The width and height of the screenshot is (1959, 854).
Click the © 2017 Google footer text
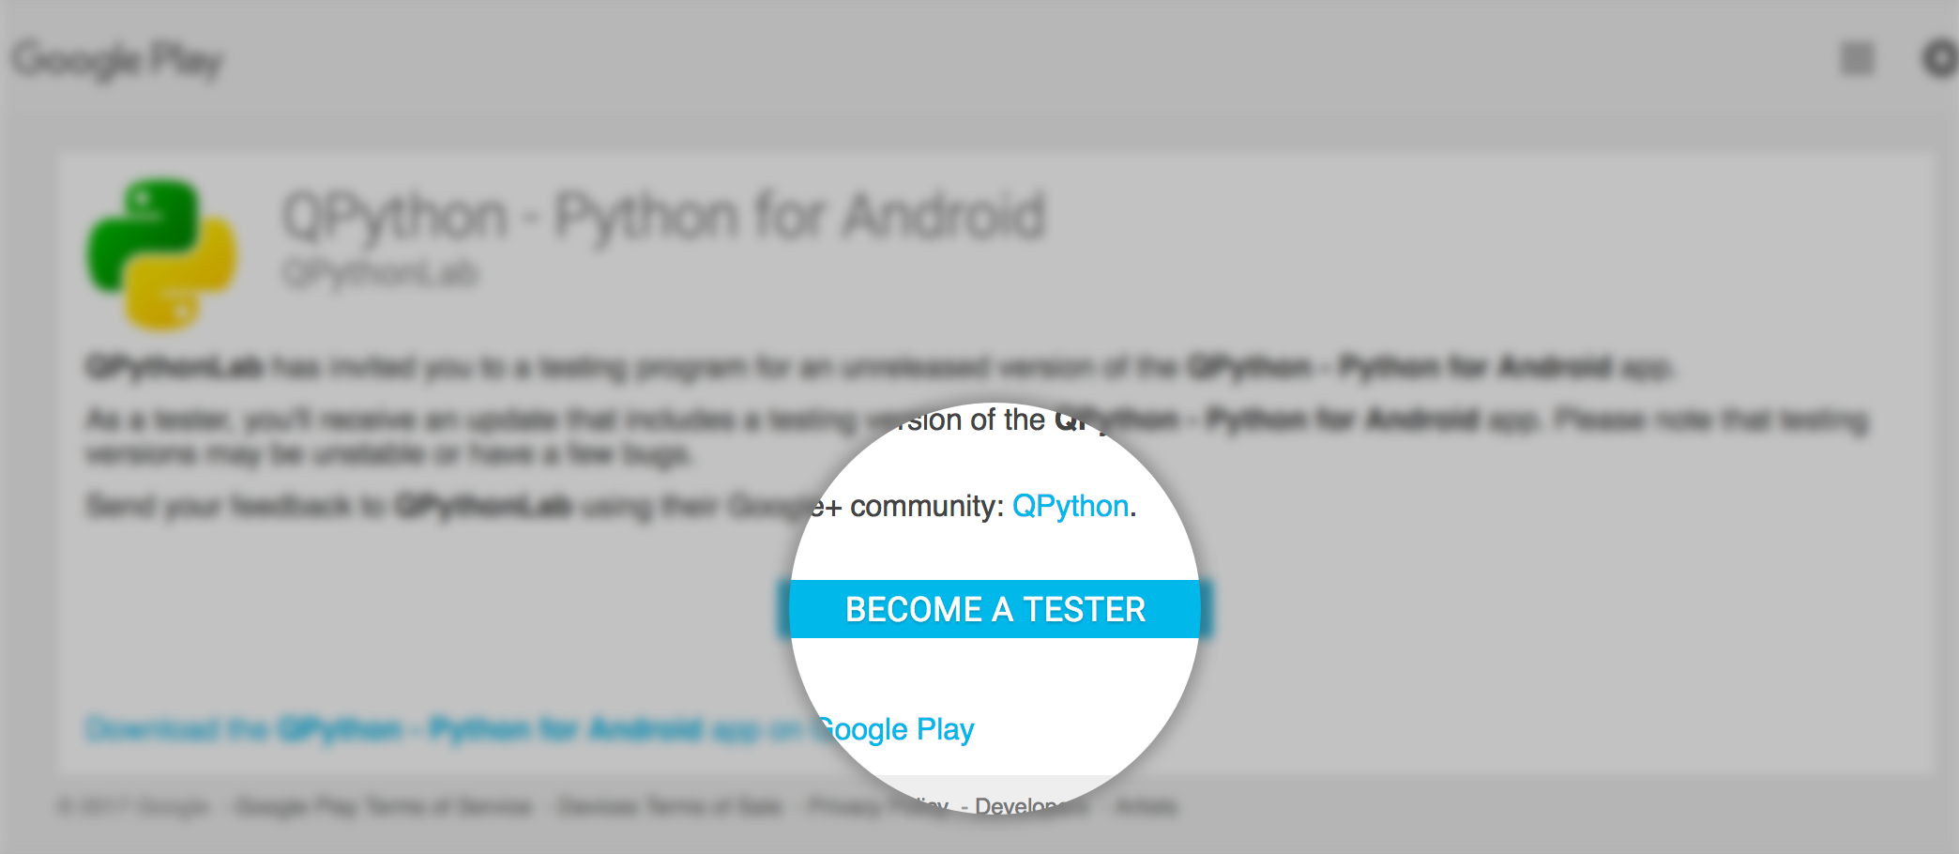(x=132, y=807)
